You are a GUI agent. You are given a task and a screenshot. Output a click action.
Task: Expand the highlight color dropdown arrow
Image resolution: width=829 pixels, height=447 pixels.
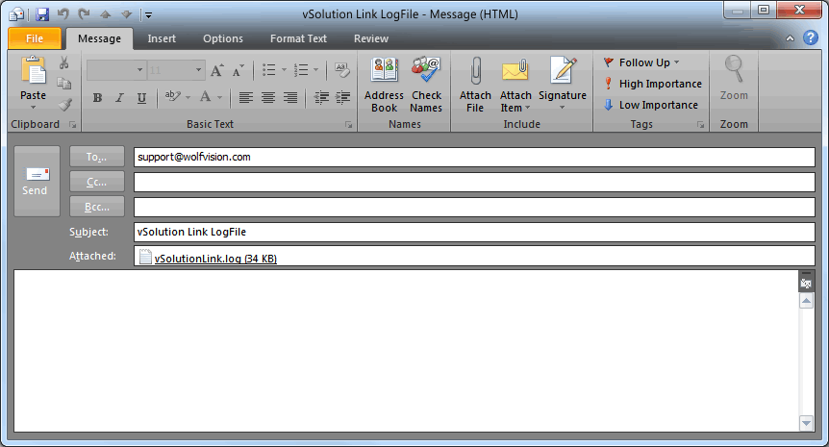tap(188, 97)
